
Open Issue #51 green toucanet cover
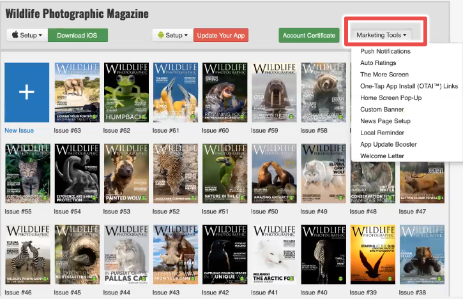click(225, 173)
